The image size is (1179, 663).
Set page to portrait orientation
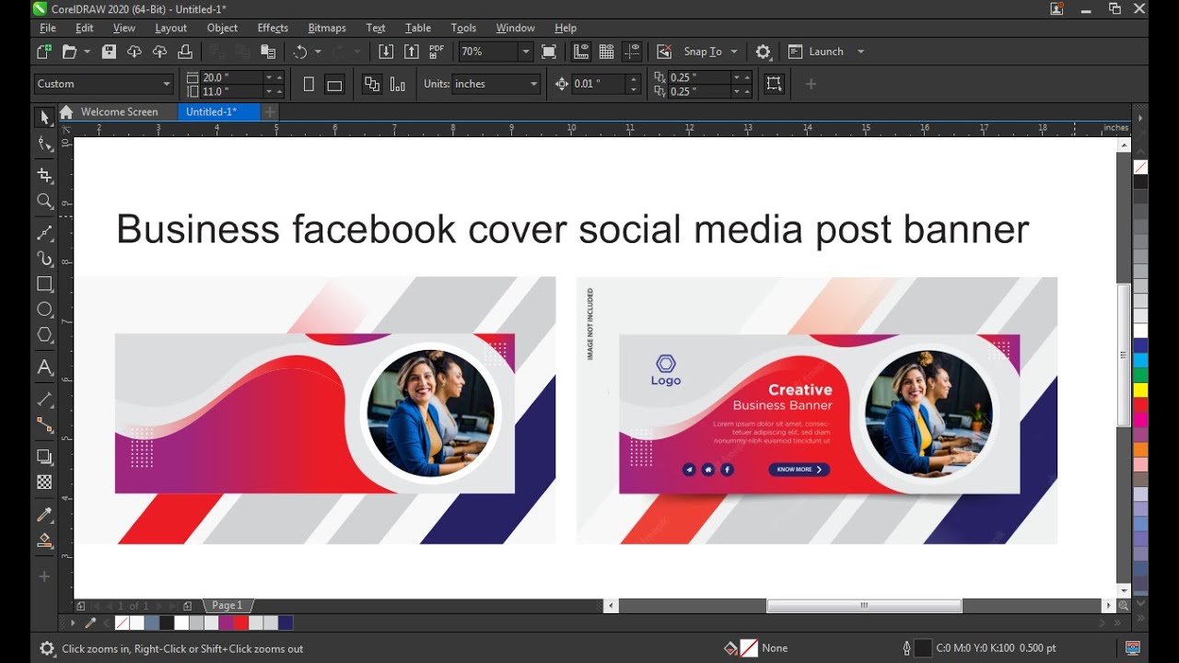tap(309, 84)
